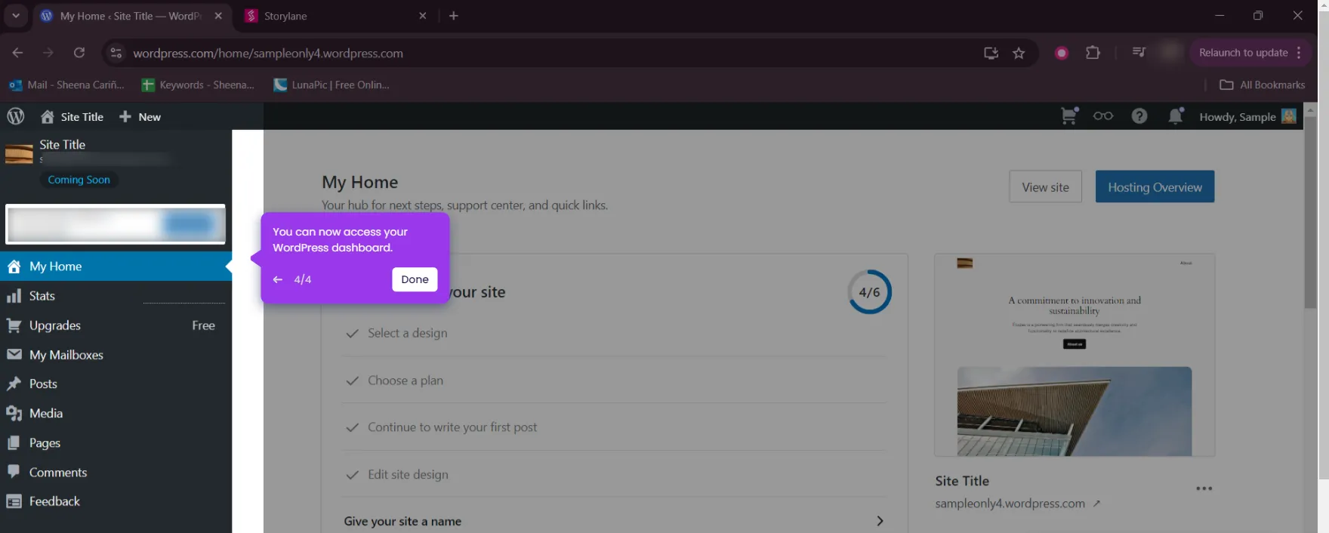Reload the page
The height and width of the screenshot is (533, 1329).
coord(79,53)
